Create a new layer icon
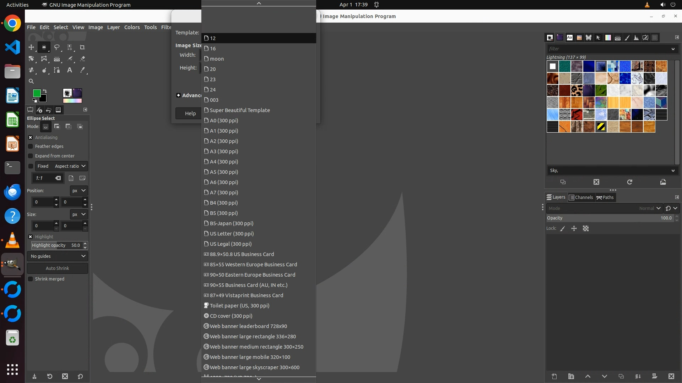The image size is (682, 383). click(554, 376)
